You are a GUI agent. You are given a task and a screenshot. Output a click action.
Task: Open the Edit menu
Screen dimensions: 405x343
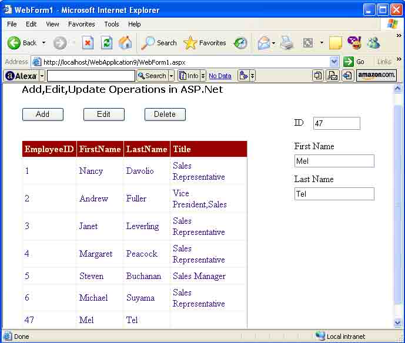click(31, 24)
